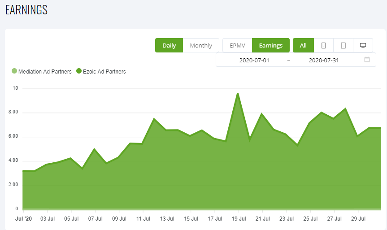
Task: Click the 13 Jul axis label
Action: 167,219
